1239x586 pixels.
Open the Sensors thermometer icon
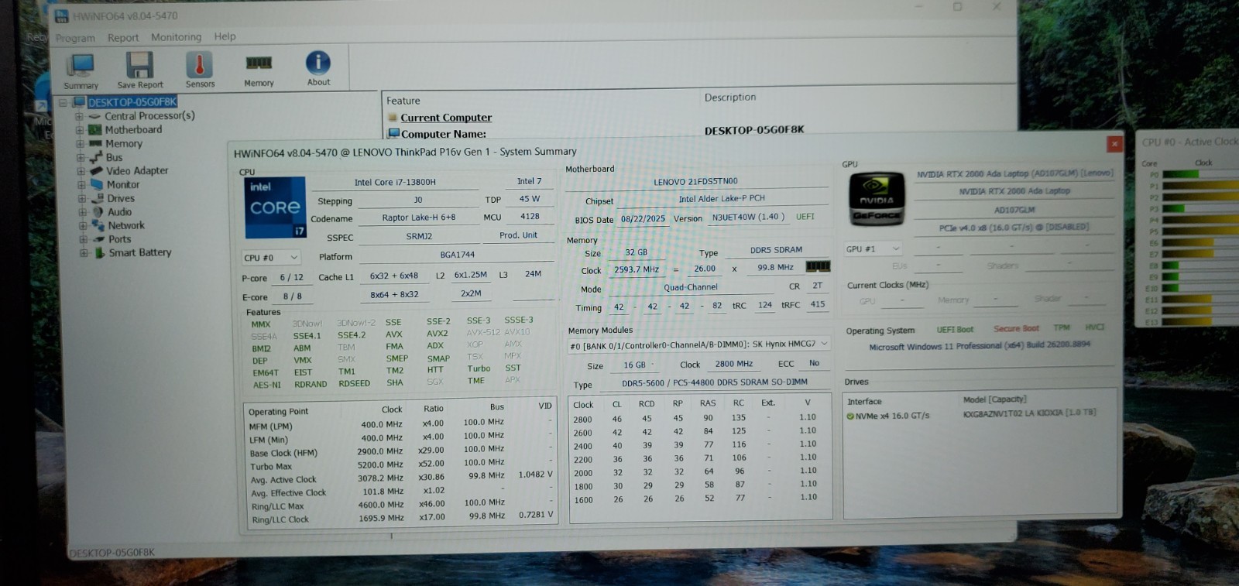coord(200,65)
